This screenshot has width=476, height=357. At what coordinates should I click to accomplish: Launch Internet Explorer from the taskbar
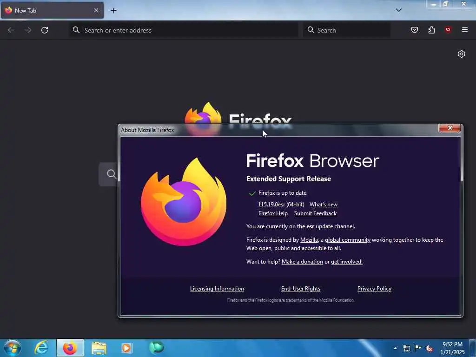(41, 348)
